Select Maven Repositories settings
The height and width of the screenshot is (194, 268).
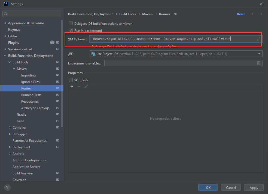30,101
